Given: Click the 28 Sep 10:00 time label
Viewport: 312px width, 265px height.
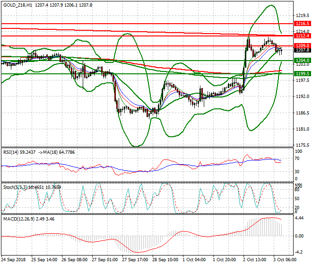Looking at the screenshot, I should click(x=165, y=260).
